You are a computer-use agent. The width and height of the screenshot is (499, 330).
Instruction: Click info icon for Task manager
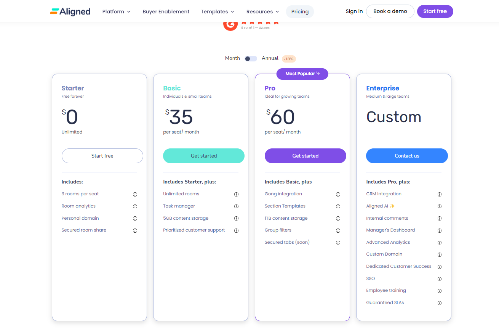236,206
